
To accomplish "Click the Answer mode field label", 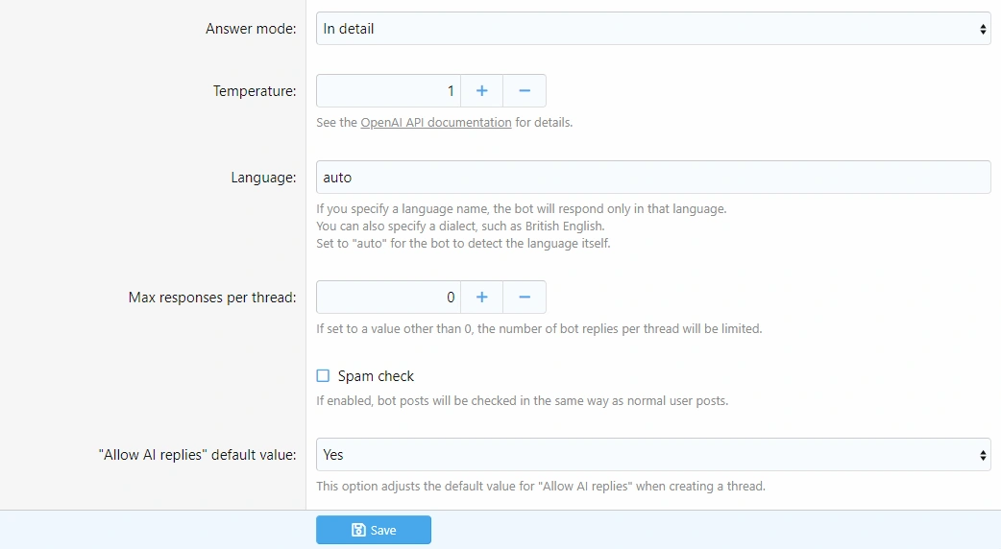I will (x=251, y=29).
